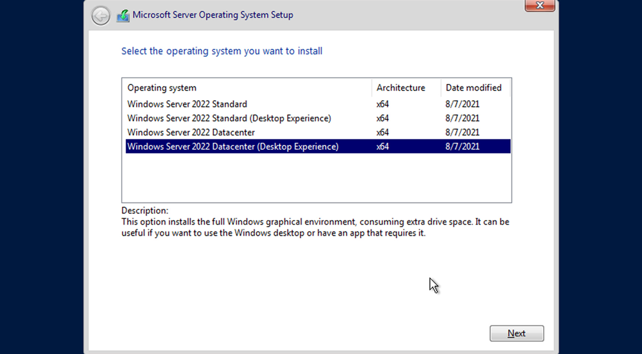Click the Back arrow button
The image size is (642, 354).
tap(101, 16)
